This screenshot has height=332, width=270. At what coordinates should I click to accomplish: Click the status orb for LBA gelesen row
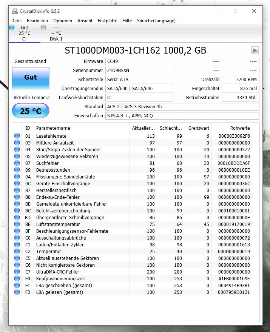[17, 292]
